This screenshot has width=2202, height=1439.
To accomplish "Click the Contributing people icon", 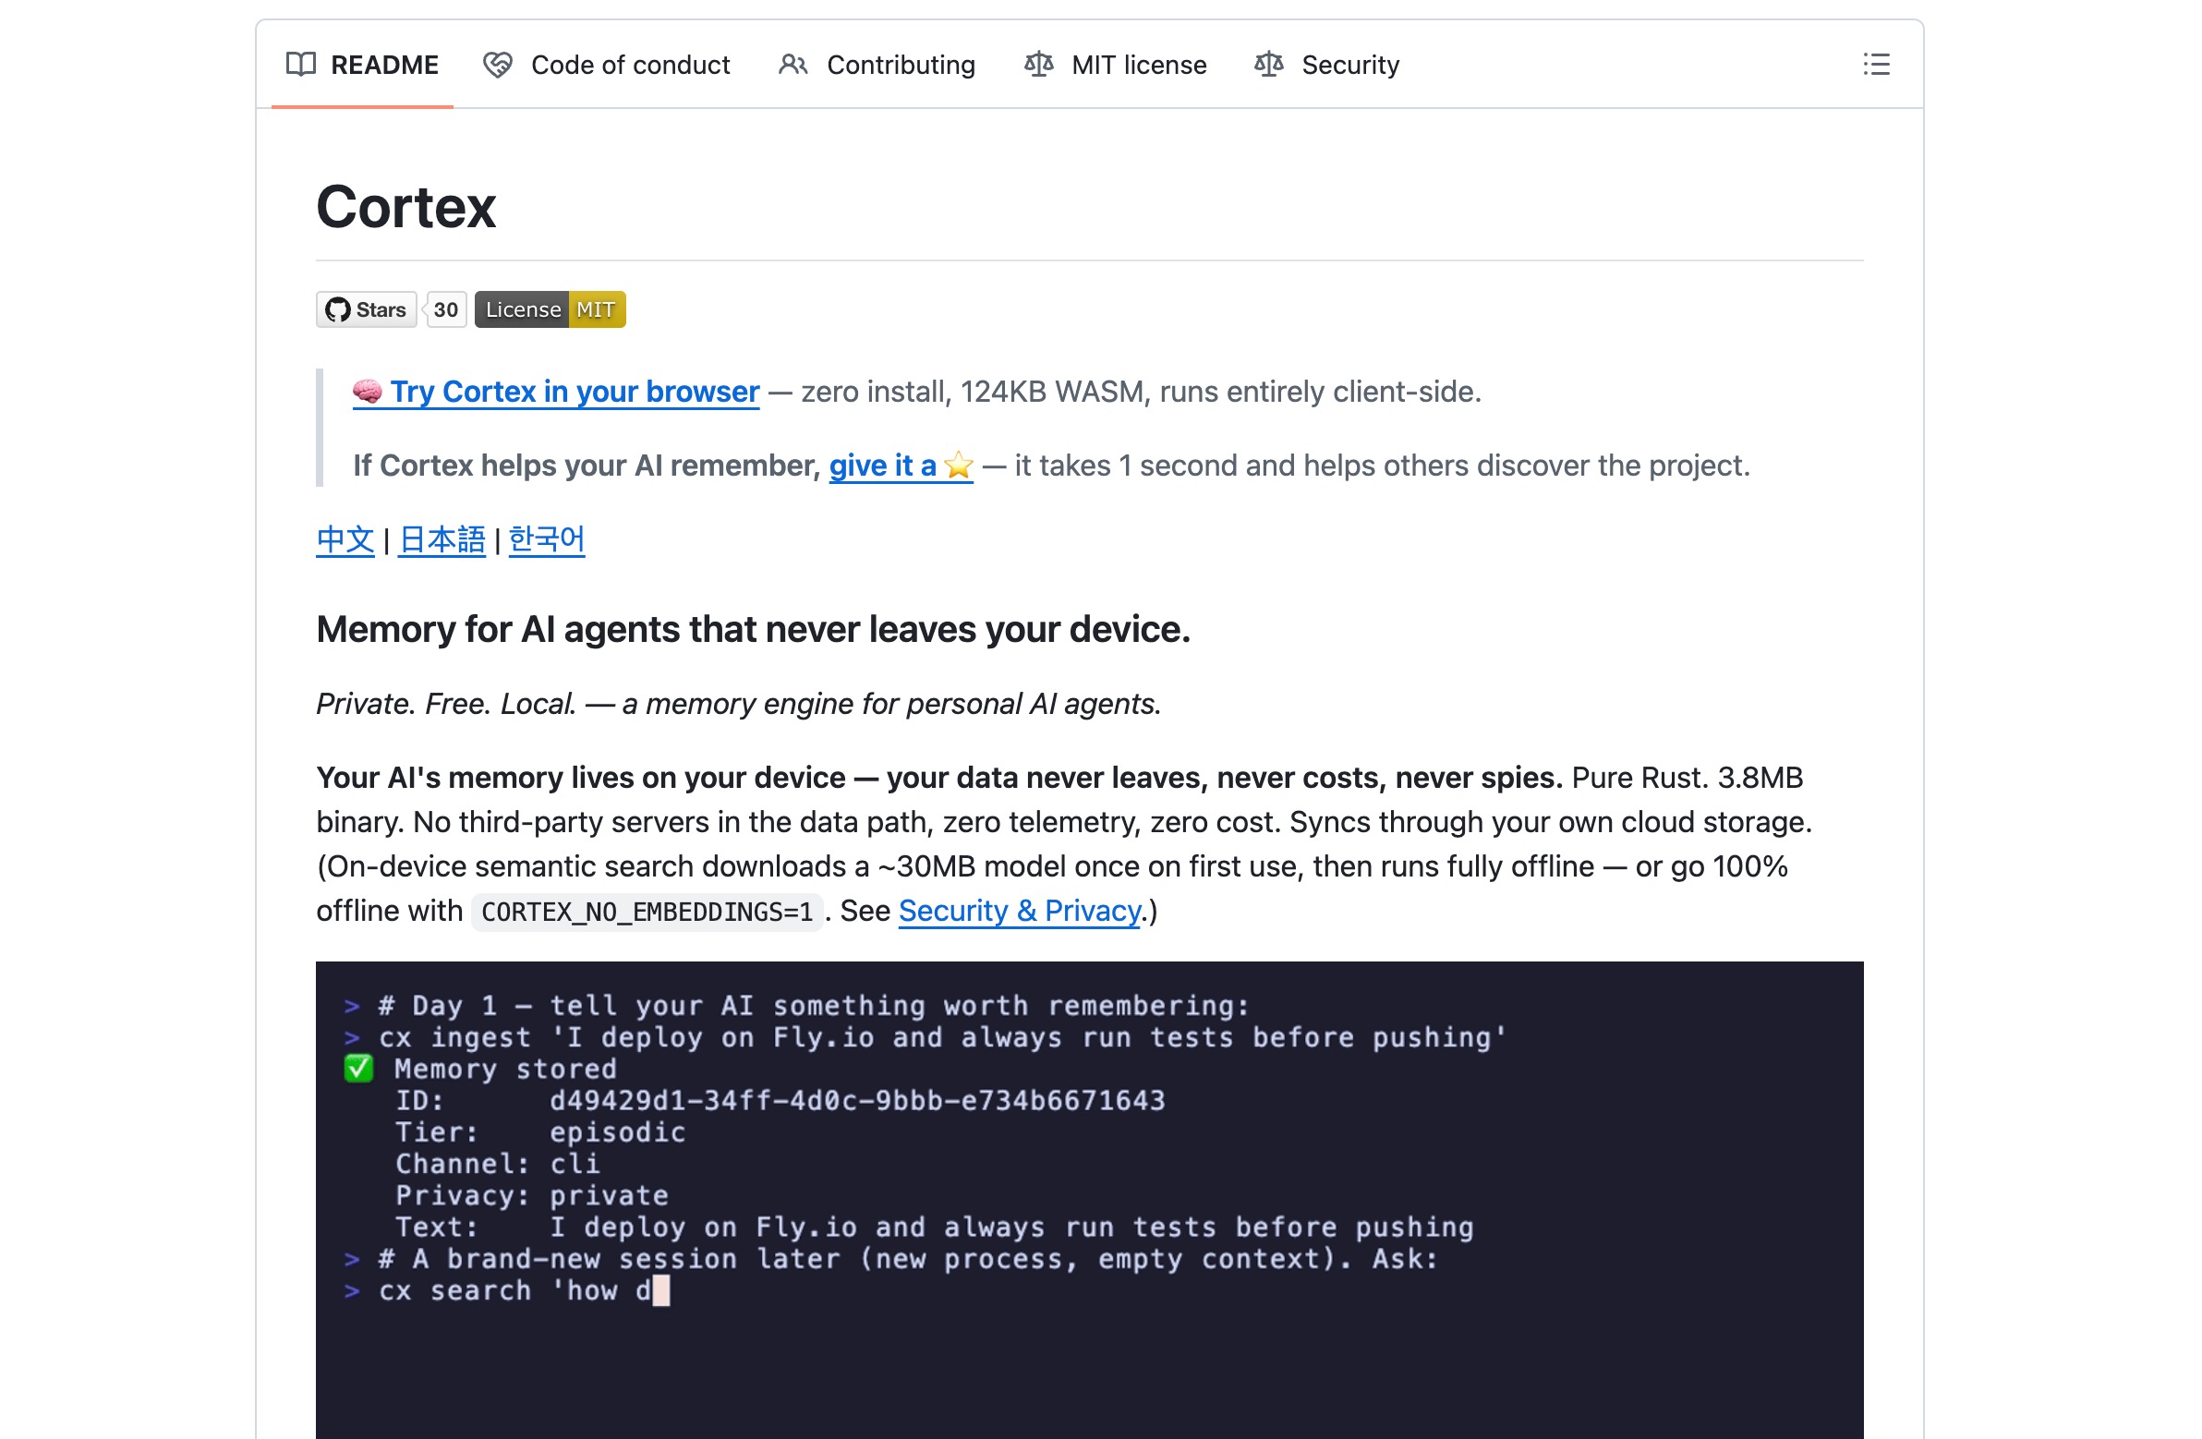I will [792, 65].
